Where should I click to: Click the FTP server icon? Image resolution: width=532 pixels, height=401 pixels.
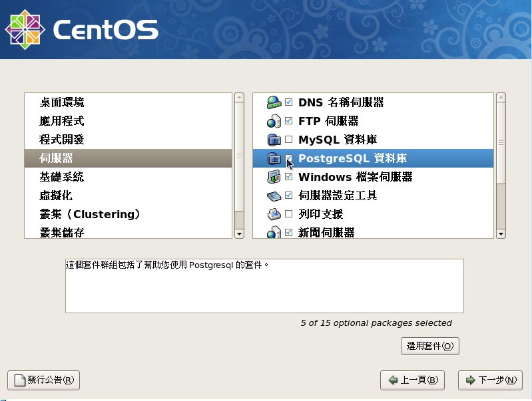click(x=274, y=121)
